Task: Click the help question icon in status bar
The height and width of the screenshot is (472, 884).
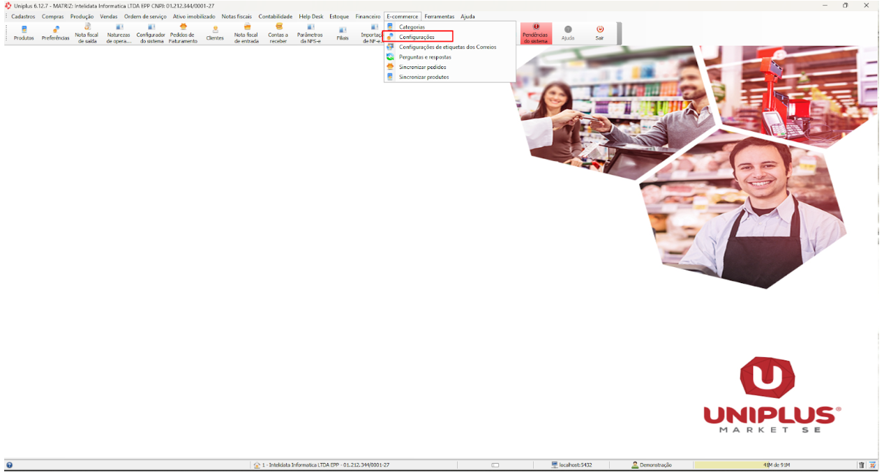Action: pos(9,465)
